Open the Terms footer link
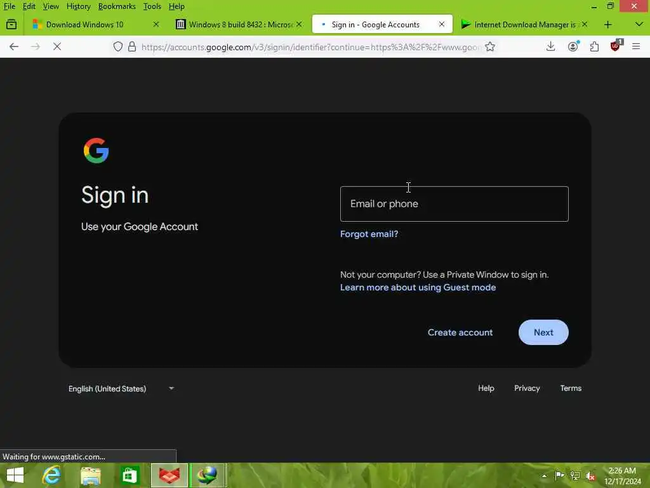This screenshot has width=650, height=488. pos(571,388)
